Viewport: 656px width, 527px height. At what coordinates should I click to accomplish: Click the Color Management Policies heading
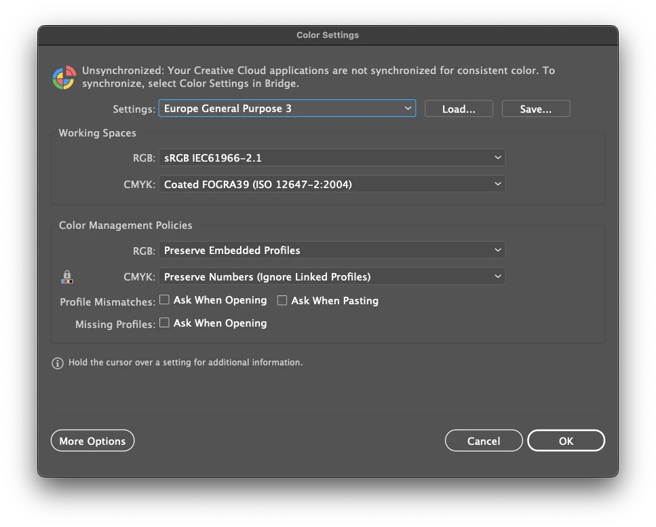126,225
